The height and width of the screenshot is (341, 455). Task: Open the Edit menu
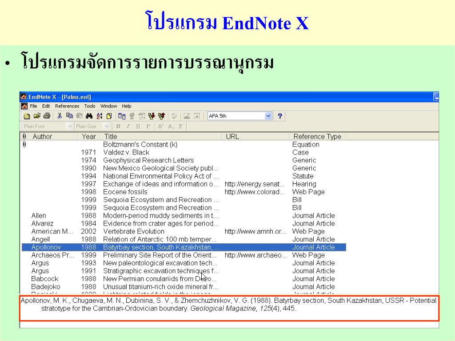pos(46,106)
